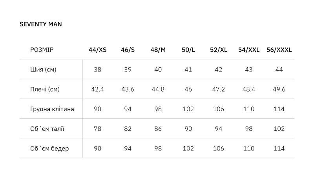Viewport: 314px width, 178px height.
Task: Click the Об'єм талії row label
Action: tap(47, 129)
